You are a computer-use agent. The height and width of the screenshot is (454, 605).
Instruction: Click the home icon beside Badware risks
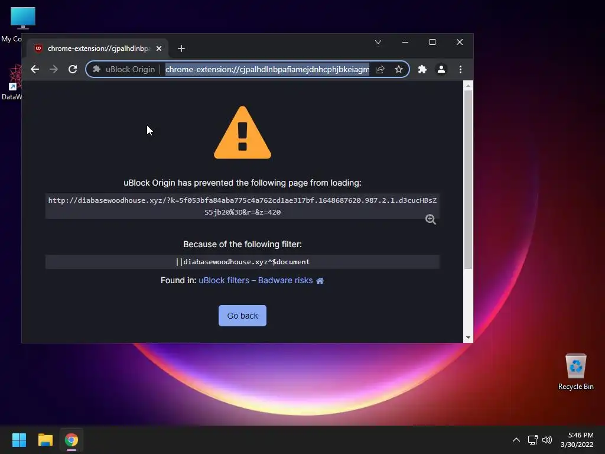point(320,281)
